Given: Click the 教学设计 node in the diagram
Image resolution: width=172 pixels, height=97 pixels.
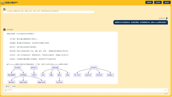Looking at the screenshot, I should tap(34, 68).
